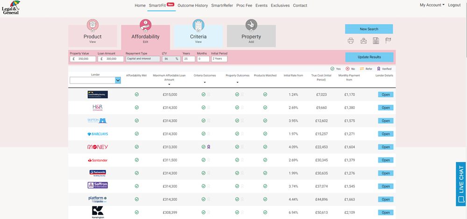
Task: Open the Live Chat panel
Action: point(461,184)
